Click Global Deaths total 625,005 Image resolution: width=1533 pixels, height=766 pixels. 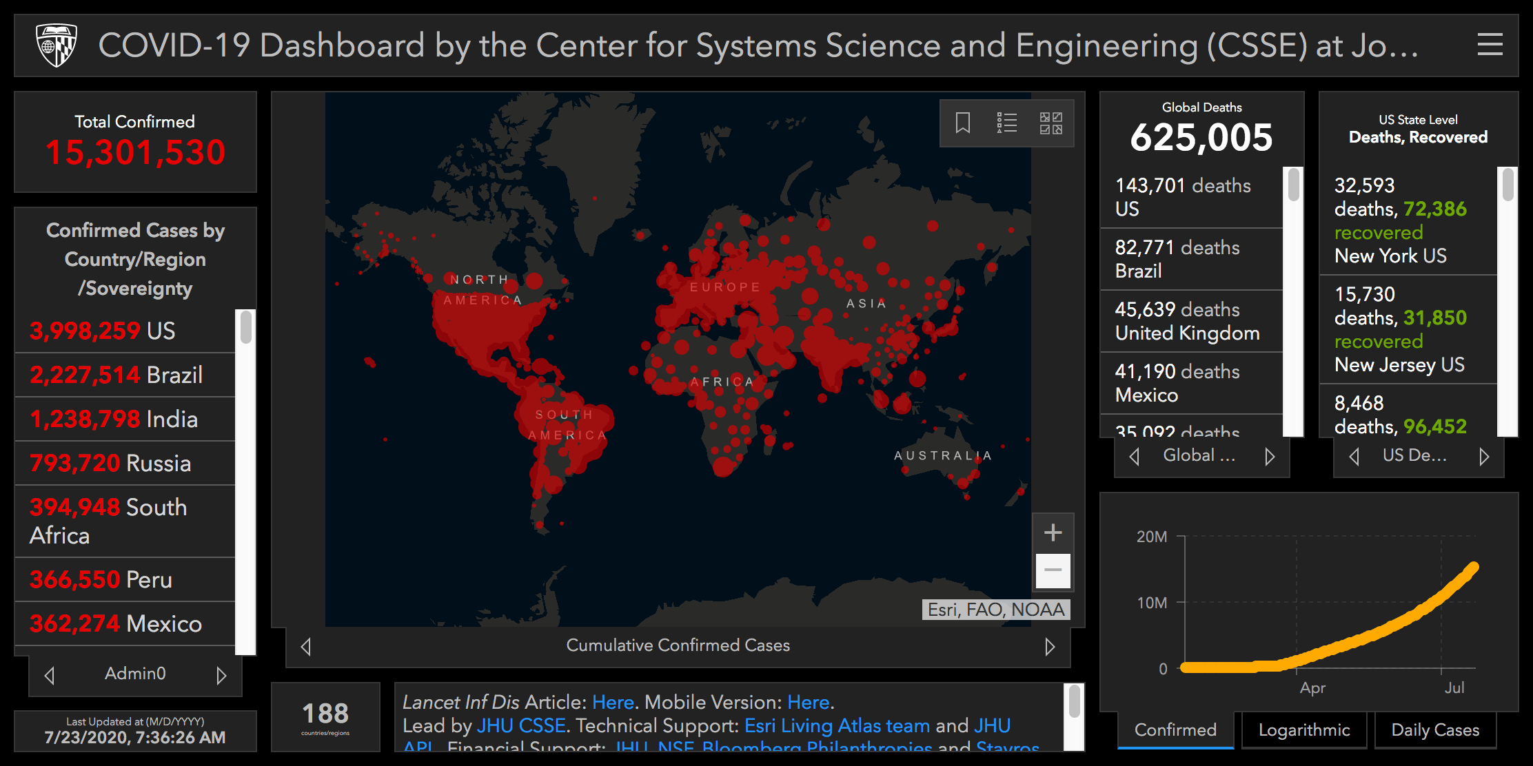point(1201,137)
